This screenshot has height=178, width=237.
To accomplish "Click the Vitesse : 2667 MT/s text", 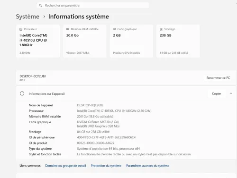I will (x=78, y=53).
